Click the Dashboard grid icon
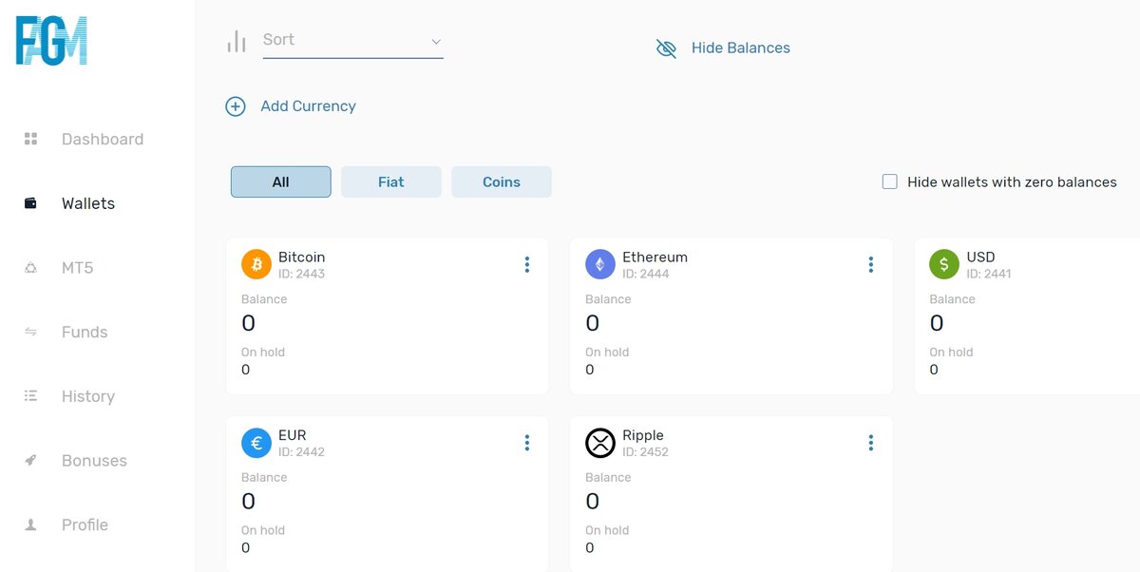The height and width of the screenshot is (572, 1140). click(30, 139)
